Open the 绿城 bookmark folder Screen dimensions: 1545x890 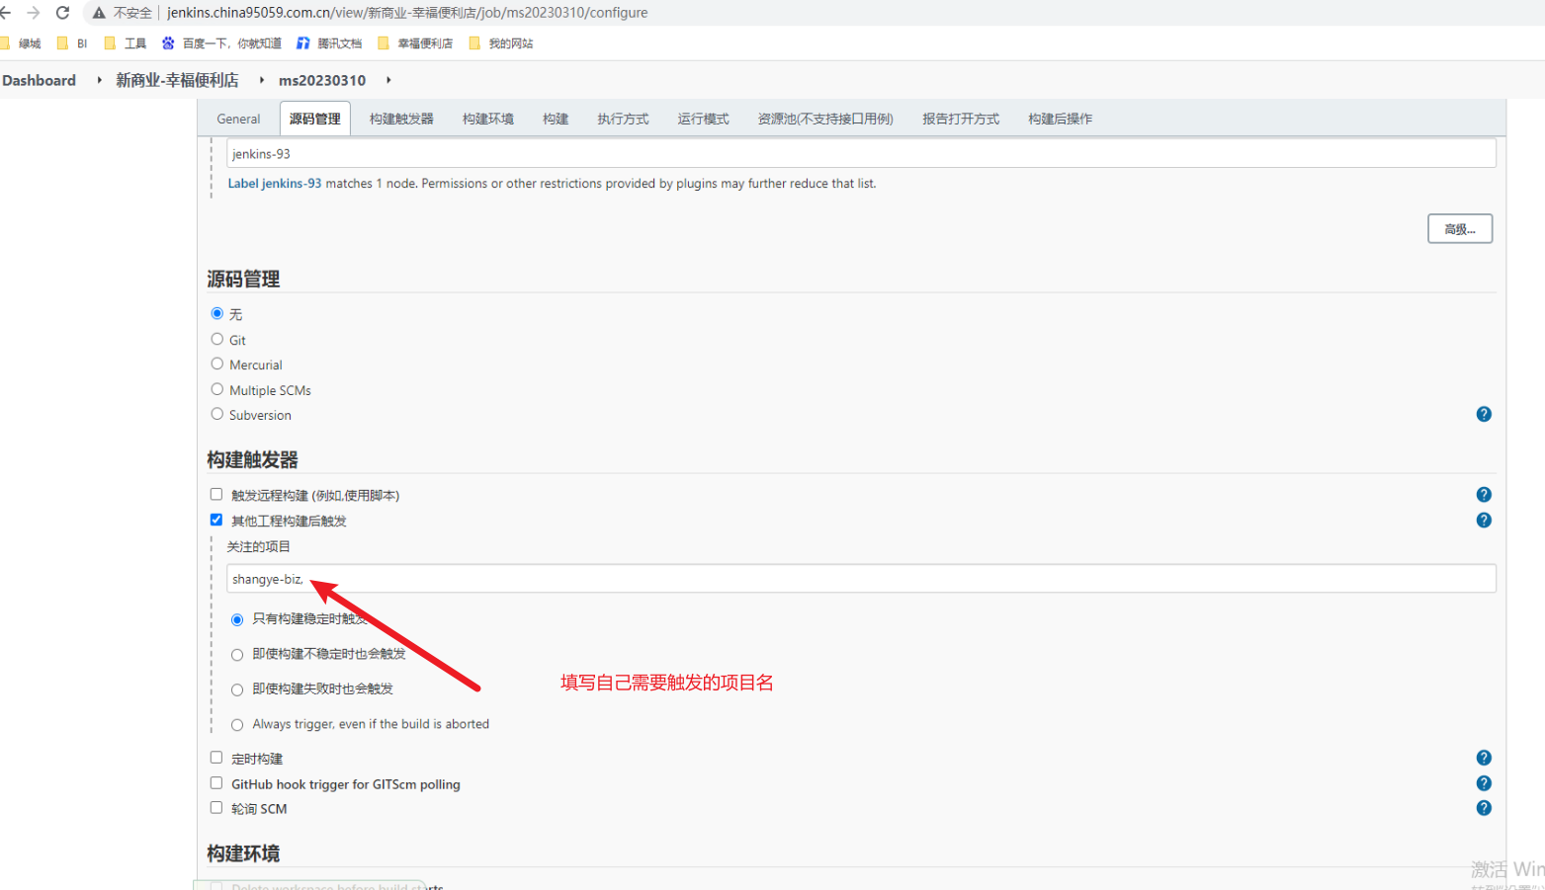22,43
